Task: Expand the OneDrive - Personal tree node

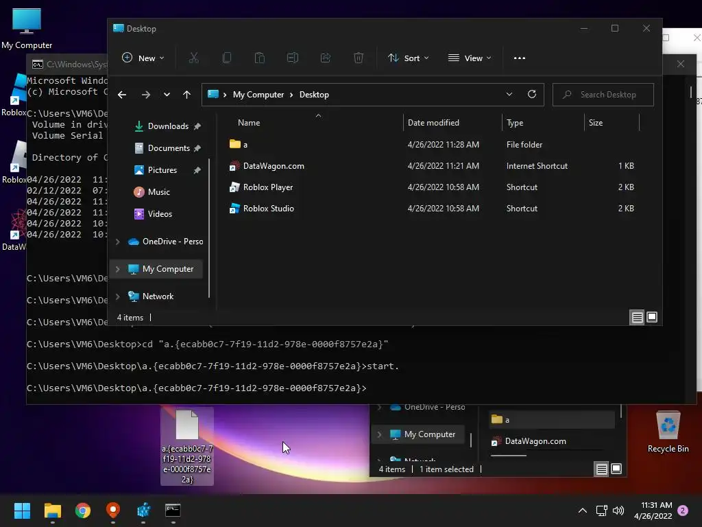Action: click(x=118, y=242)
